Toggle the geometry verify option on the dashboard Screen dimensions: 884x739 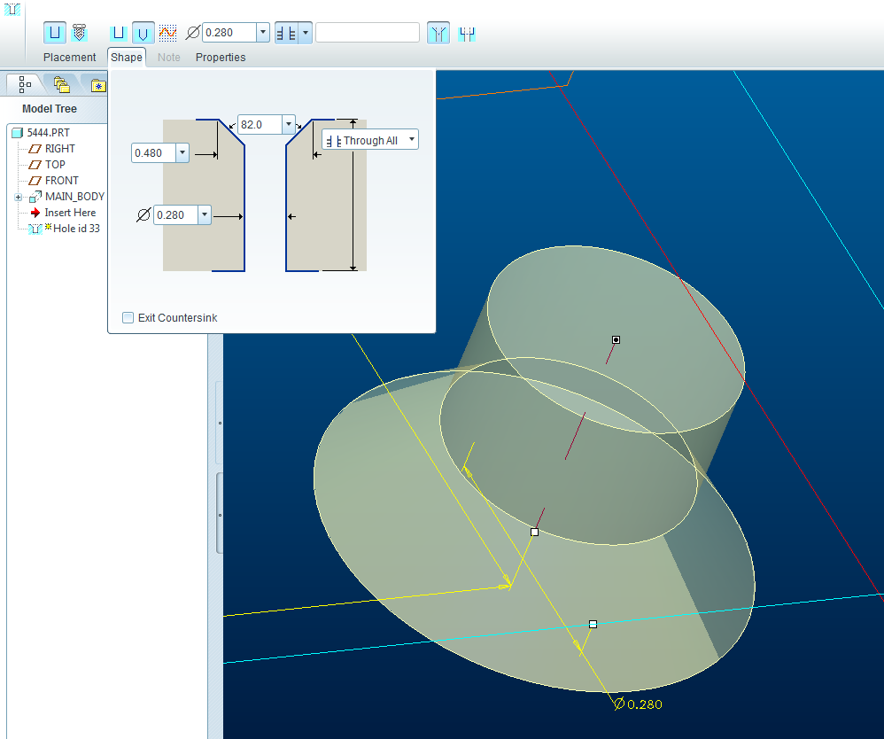click(438, 32)
